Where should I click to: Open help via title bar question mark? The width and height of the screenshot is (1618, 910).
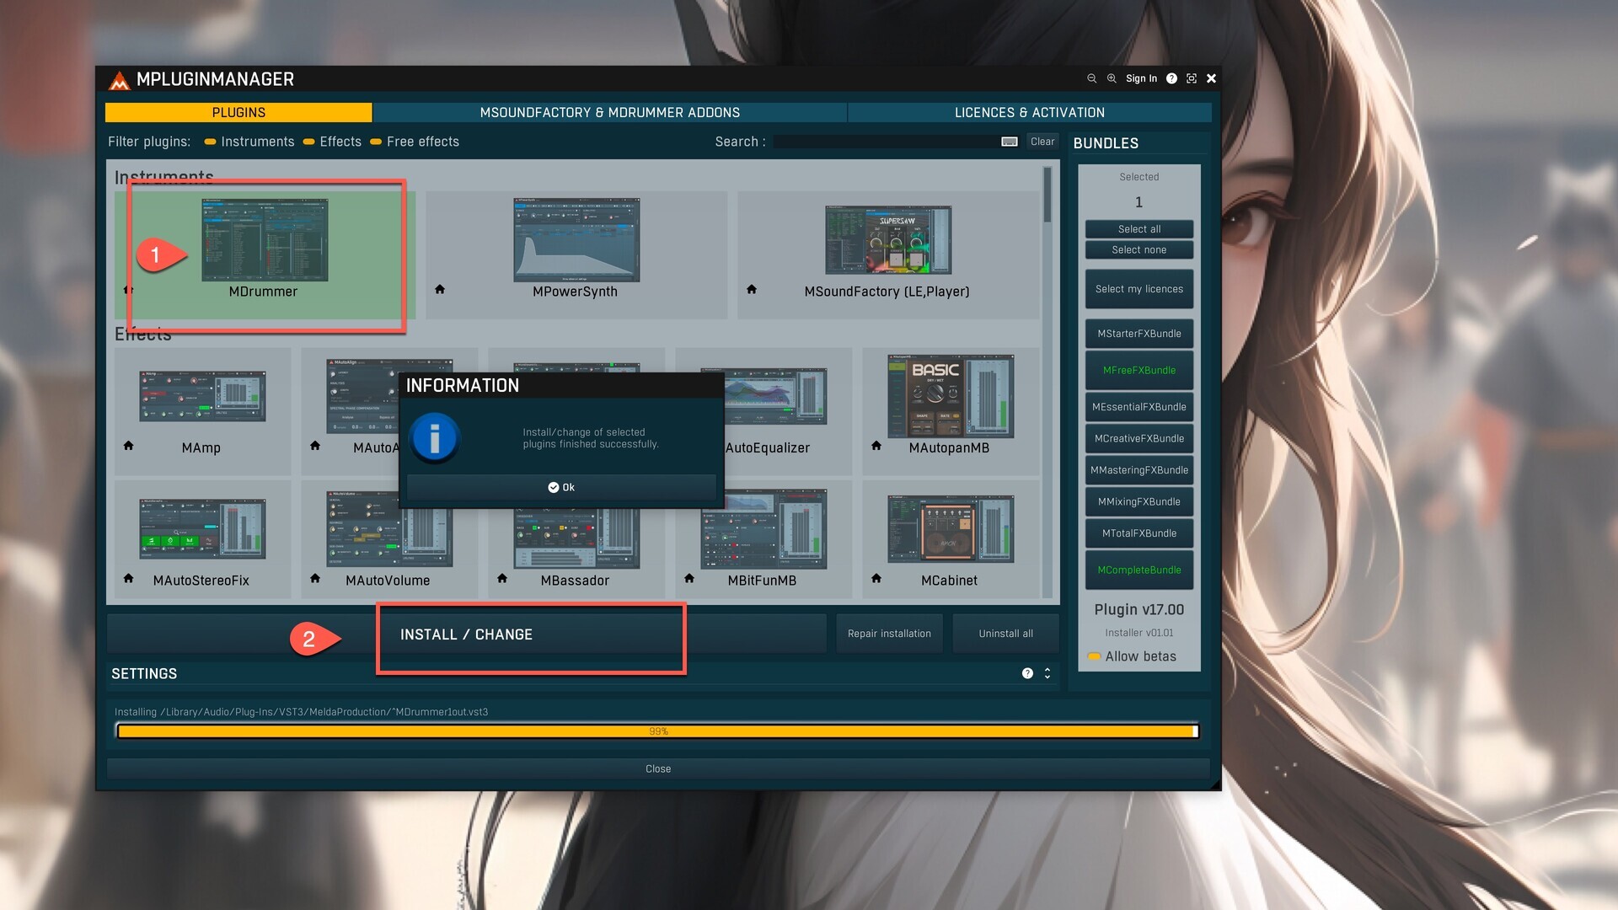1171,78
